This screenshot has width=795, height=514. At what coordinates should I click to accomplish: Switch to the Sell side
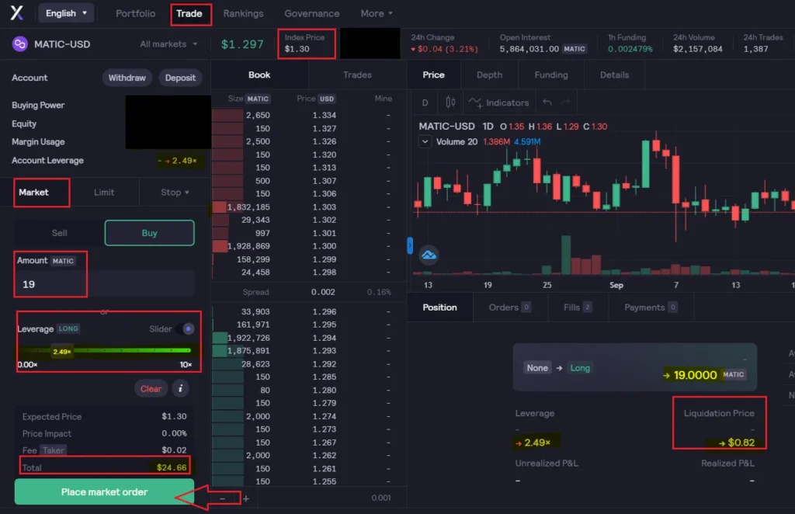click(58, 233)
